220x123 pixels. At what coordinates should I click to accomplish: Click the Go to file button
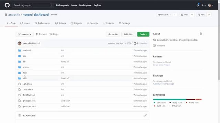pyautogui.click(x=113, y=34)
